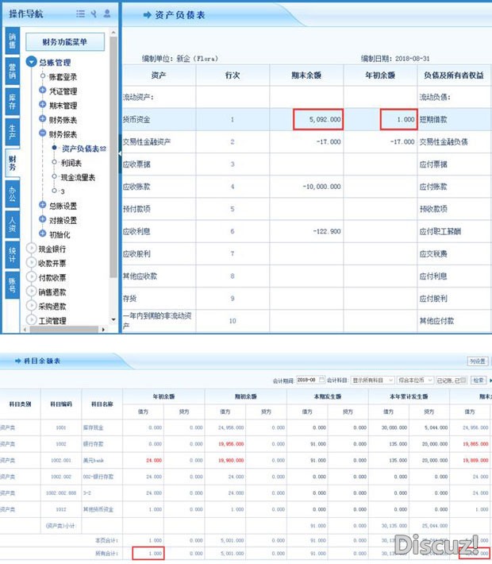Expand the 期末管理 node

(x=42, y=104)
